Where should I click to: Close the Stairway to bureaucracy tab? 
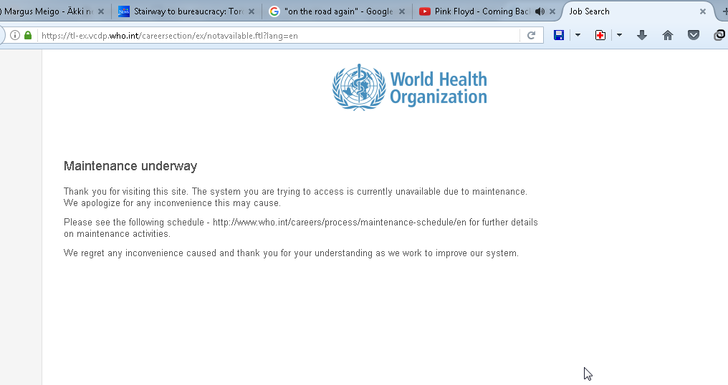[x=252, y=11]
